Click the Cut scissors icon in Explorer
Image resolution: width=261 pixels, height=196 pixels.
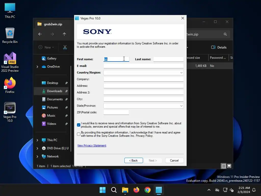[65, 47]
